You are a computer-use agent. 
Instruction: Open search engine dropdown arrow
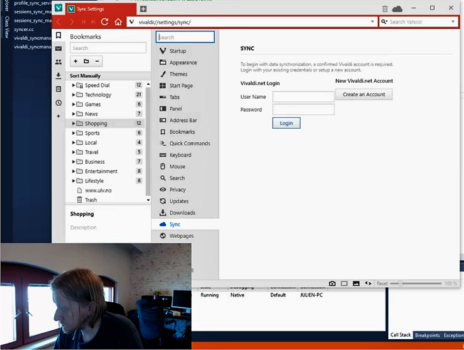[453, 22]
